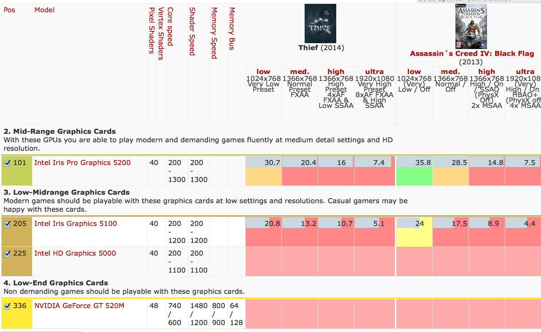Click the 20.4 Thief medium result cell
This screenshot has height=332, width=541.
(300, 171)
